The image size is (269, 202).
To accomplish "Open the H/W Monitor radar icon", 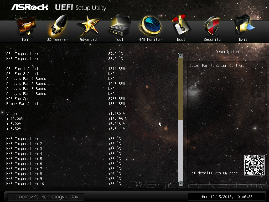I will (x=151, y=26).
